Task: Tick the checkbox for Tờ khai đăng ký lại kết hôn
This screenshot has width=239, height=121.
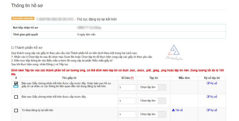Action: pos(16,110)
